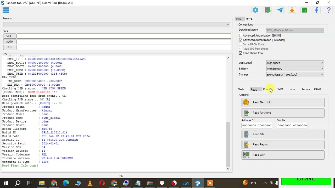
Task: Launch Microsoft Edge from the taskbar
Action: tap(66, 183)
